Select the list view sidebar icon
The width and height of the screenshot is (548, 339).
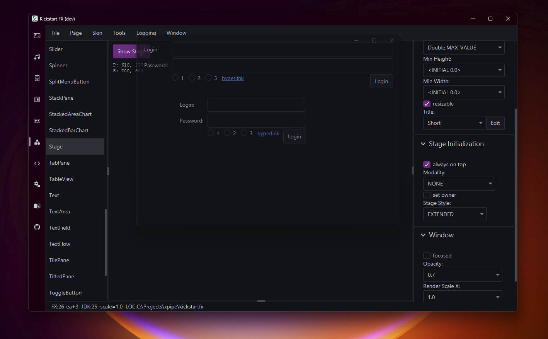click(37, 100)
